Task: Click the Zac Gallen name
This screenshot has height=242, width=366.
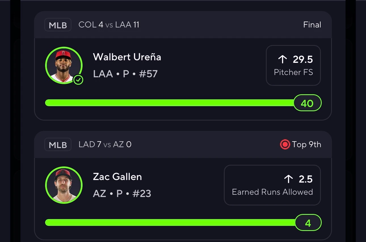Action: (x=117, y=177)
